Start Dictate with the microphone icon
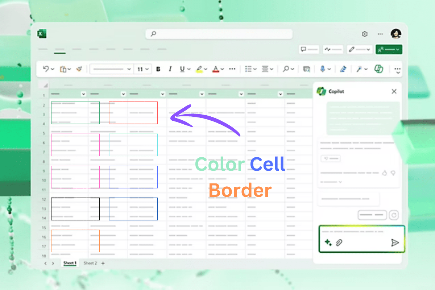Viewport: 435px width, 290px height. (x=322, y=69)
